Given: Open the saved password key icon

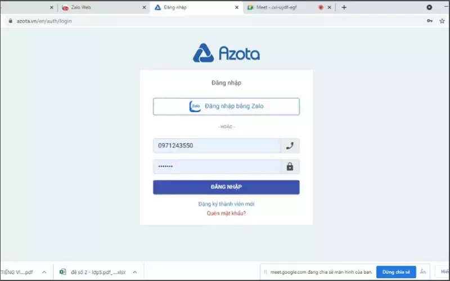Looking at the screenshot, I should click(x=430, y=21).
